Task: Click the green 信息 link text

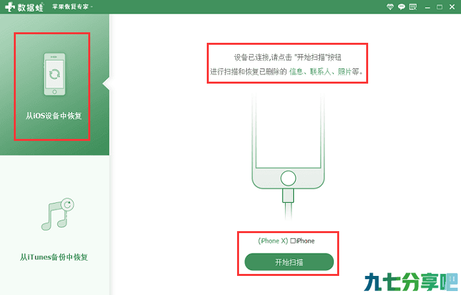Action: (x=296, y=71)
